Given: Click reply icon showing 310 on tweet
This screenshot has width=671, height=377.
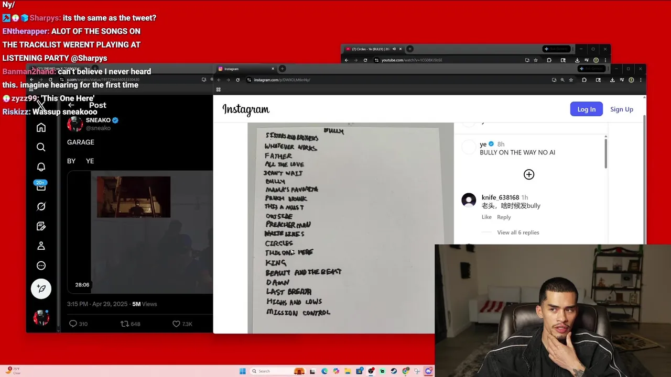Looking at the screenshot, I should 73,324.
